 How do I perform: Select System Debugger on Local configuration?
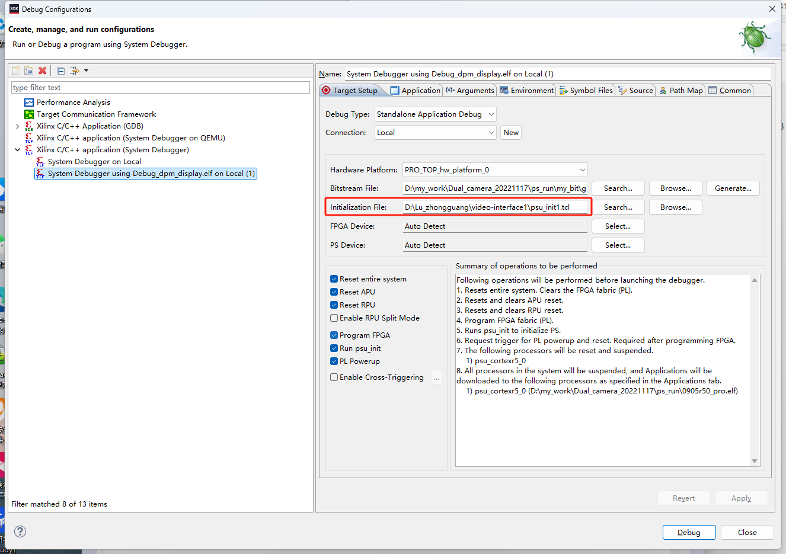[94, 162]
